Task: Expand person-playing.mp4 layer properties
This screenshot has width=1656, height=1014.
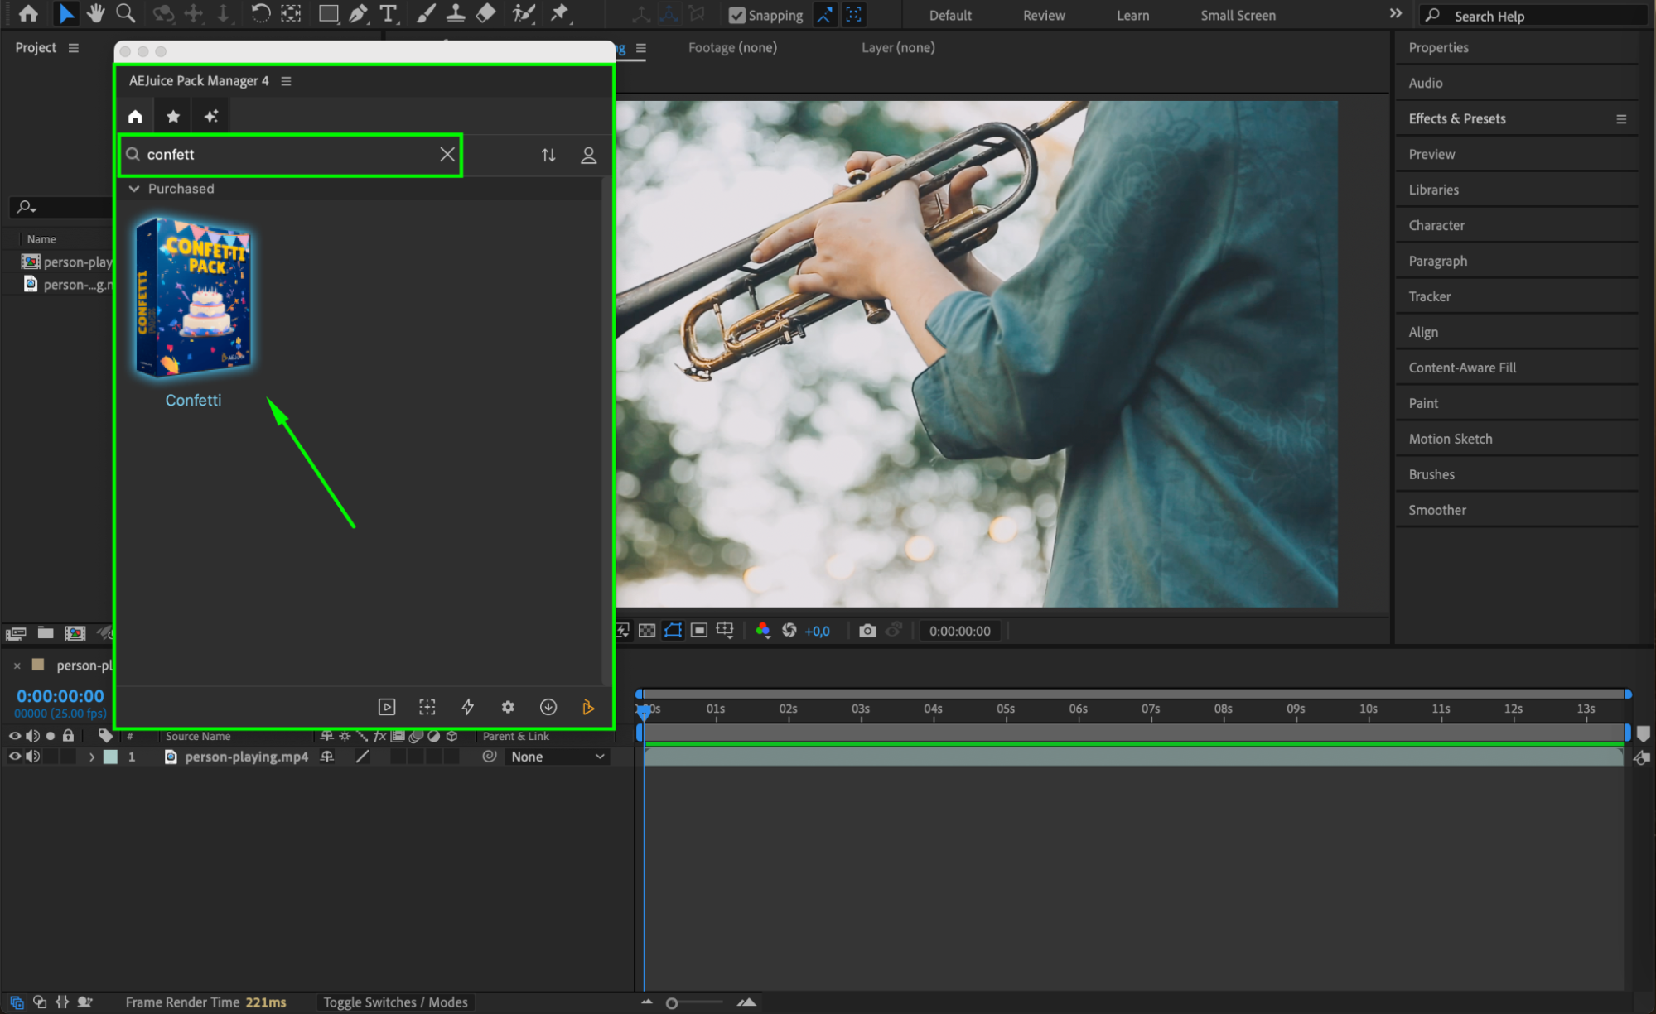Action: point(92,757)
